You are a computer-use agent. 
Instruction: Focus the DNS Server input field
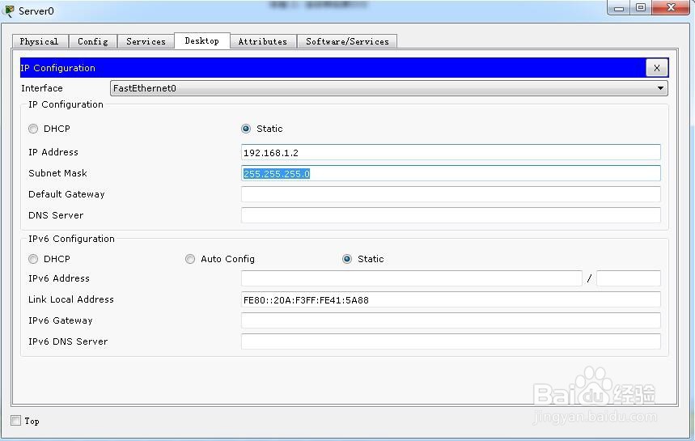(451, 215)
